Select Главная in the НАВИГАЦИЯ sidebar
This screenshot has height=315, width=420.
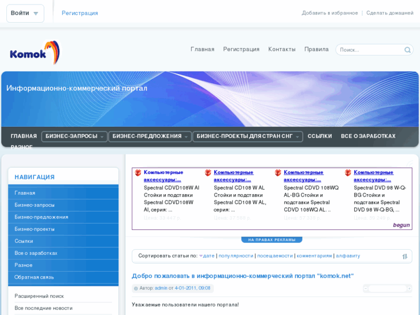(63, 193)
